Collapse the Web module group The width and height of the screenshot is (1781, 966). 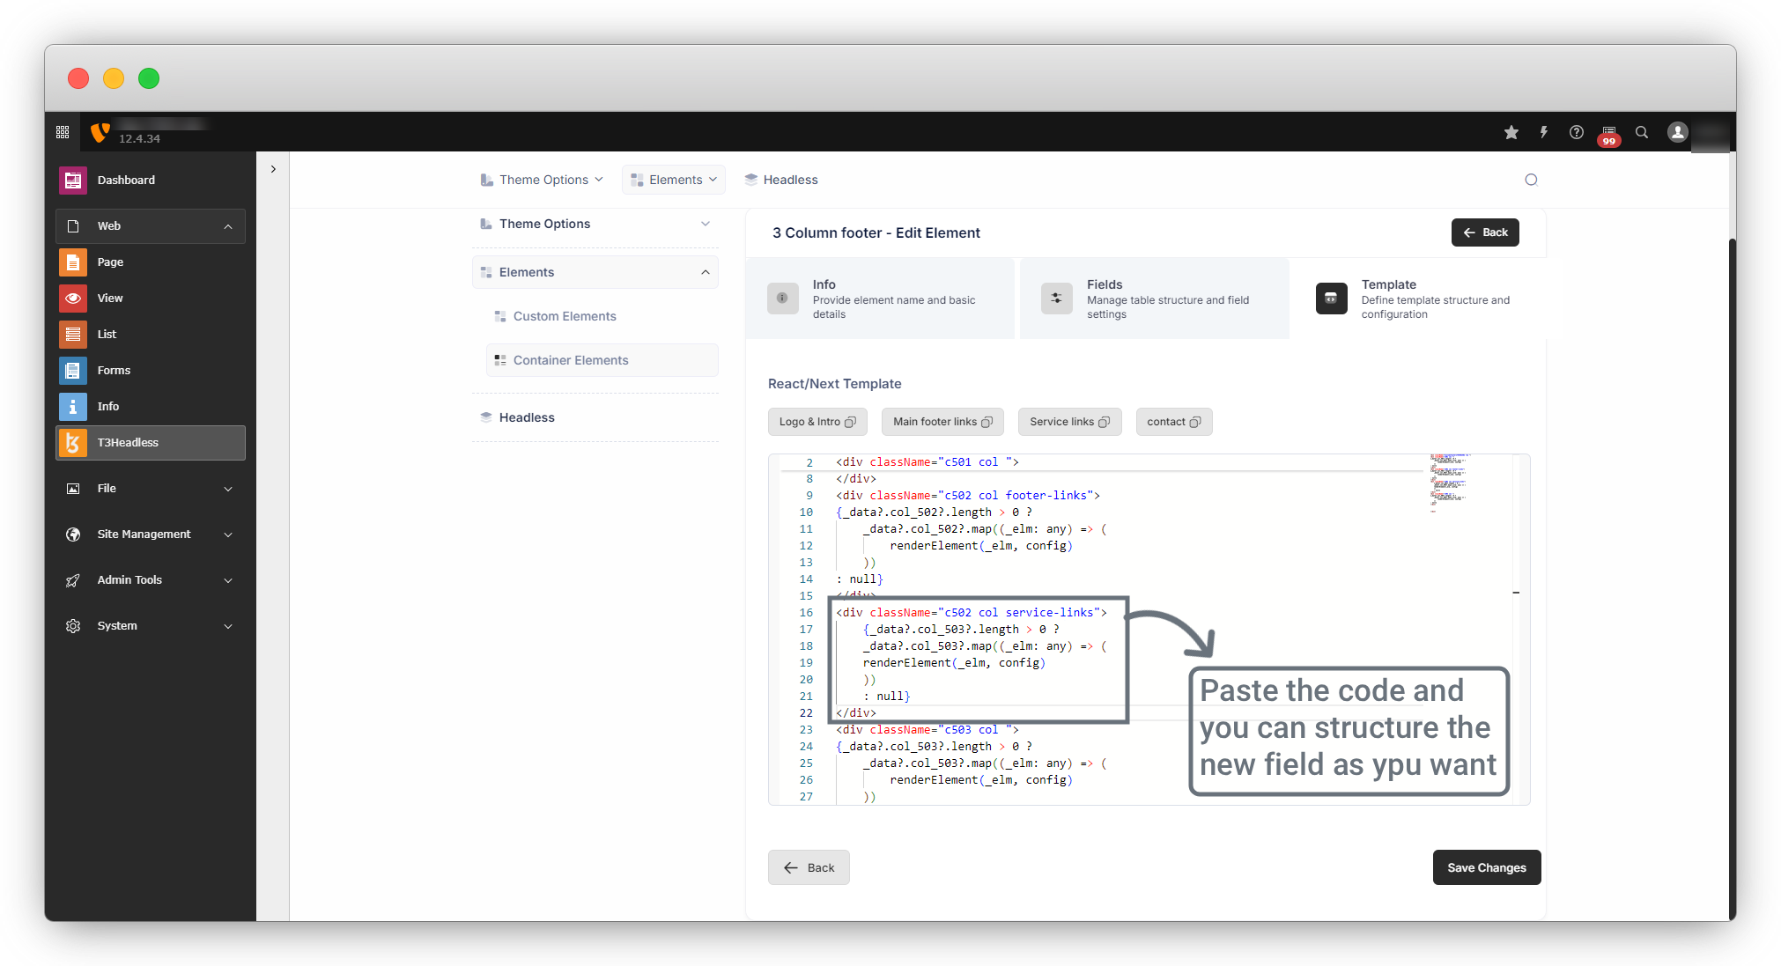(228, 226)
